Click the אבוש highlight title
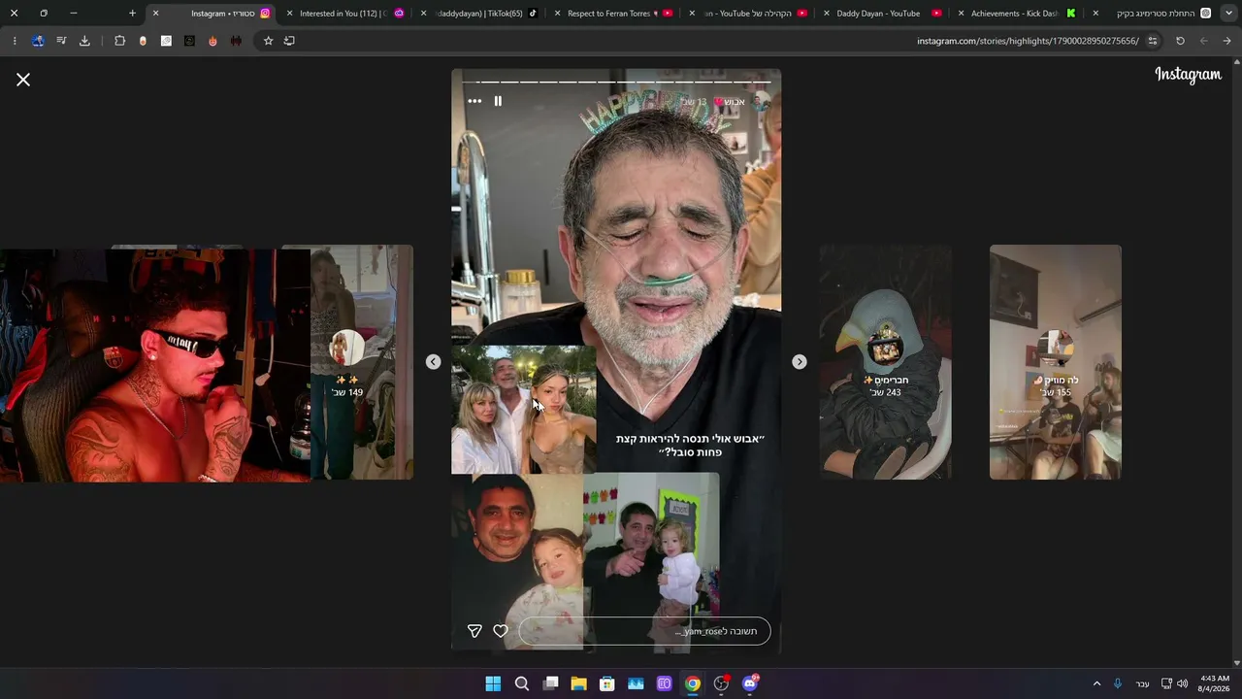 (735, 101)
